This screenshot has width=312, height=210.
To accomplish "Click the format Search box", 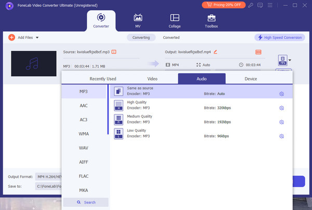I will click(x=86, y=202).
